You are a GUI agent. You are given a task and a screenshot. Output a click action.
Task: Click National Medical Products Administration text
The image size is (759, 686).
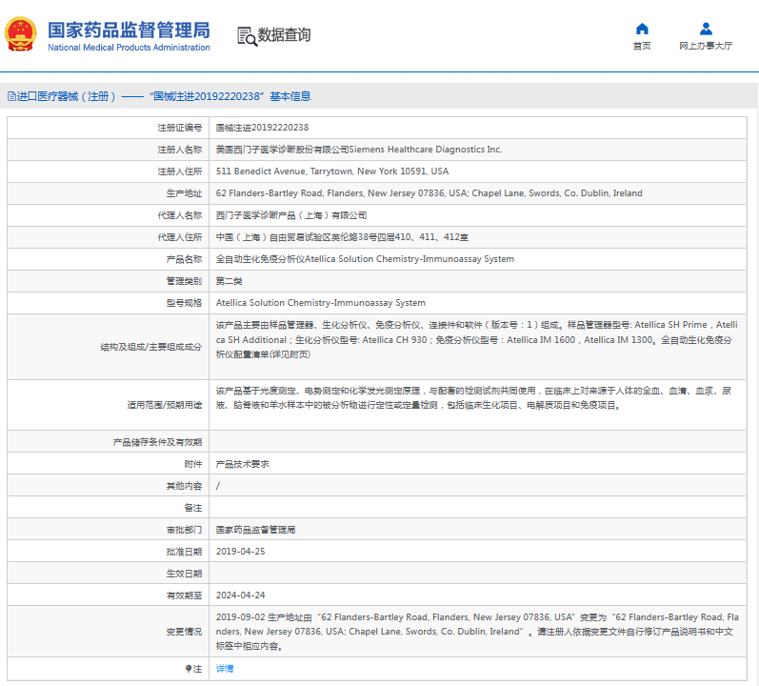click(x=129, y=48)
